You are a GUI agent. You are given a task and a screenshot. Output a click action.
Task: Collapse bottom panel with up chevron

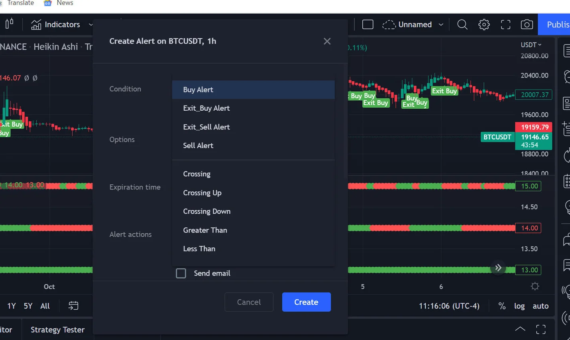pyautogui.click(x=520, y=329)
